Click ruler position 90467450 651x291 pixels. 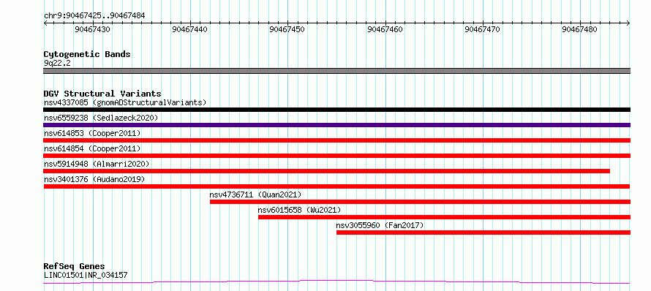[x=287, y=30]
